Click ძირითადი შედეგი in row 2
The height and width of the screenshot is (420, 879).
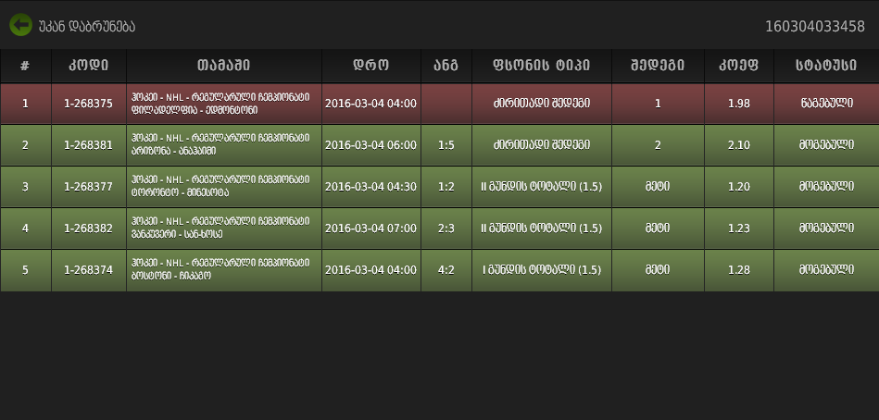tap(542, 145)
